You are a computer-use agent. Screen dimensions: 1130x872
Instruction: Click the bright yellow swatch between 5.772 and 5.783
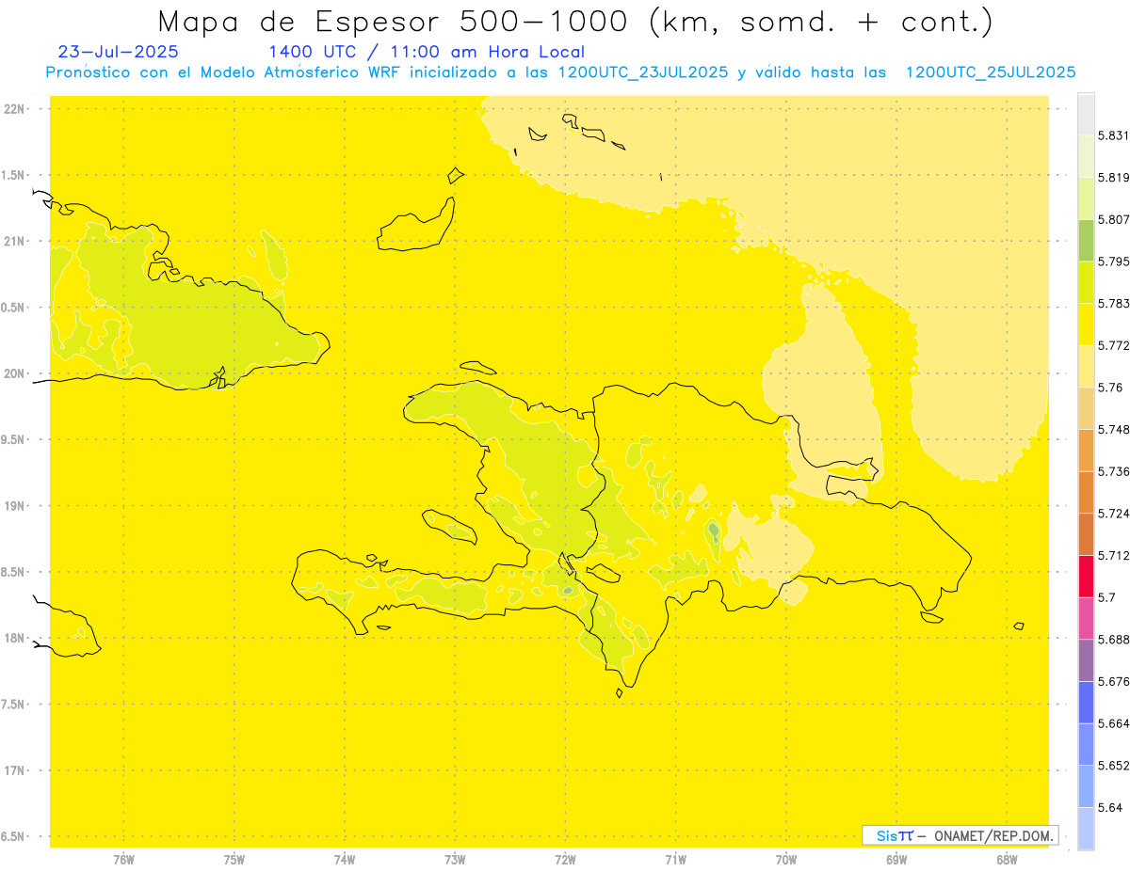(x=1086, y=324)
